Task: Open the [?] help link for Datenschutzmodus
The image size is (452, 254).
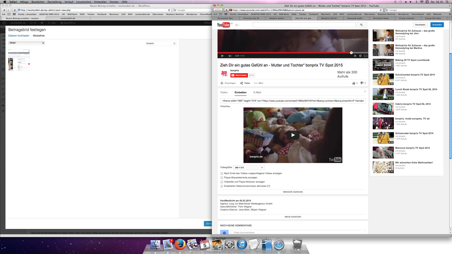Action: pyautogui.click(x=269, y=186)
